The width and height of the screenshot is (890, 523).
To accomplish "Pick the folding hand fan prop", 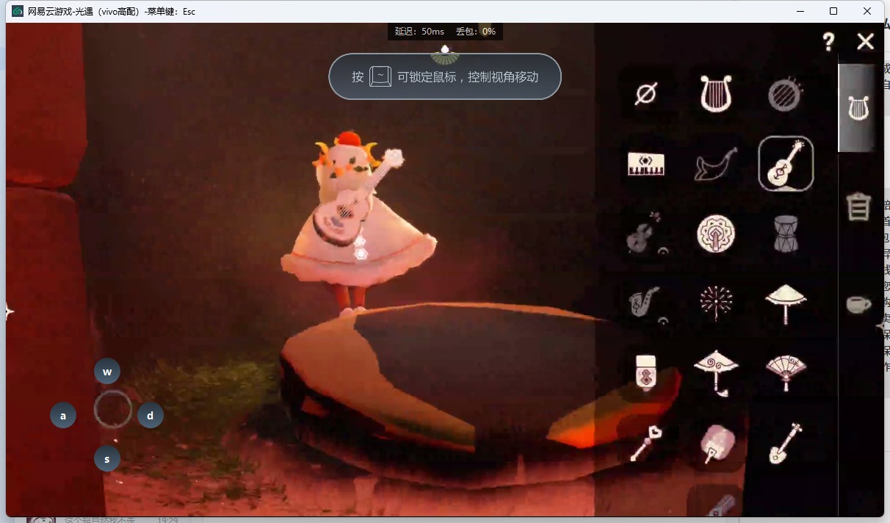I will tap(786, 372).
